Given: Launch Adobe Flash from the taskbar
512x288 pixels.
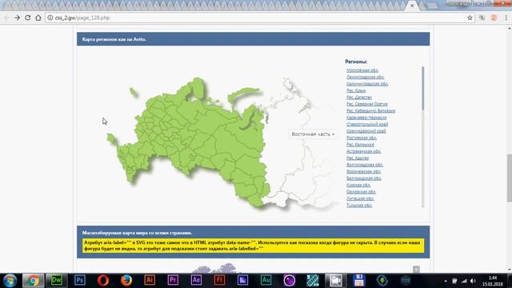Looking at the screenshot, I should (x=219, y=280).
